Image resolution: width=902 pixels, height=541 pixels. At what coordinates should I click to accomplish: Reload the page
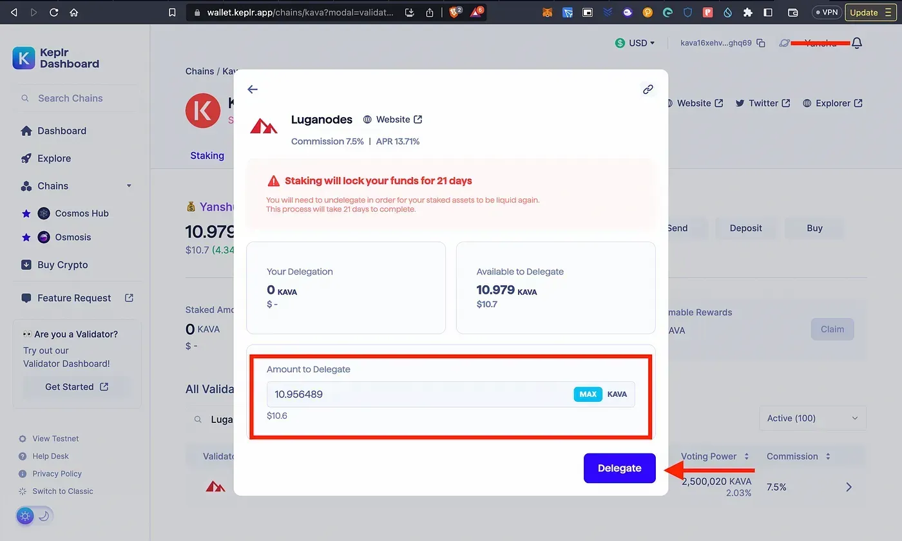(53, 12)
